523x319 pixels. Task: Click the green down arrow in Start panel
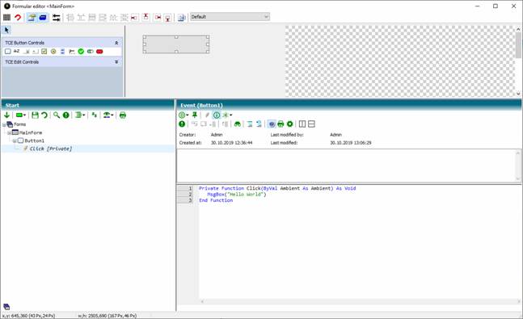[6, 115]
